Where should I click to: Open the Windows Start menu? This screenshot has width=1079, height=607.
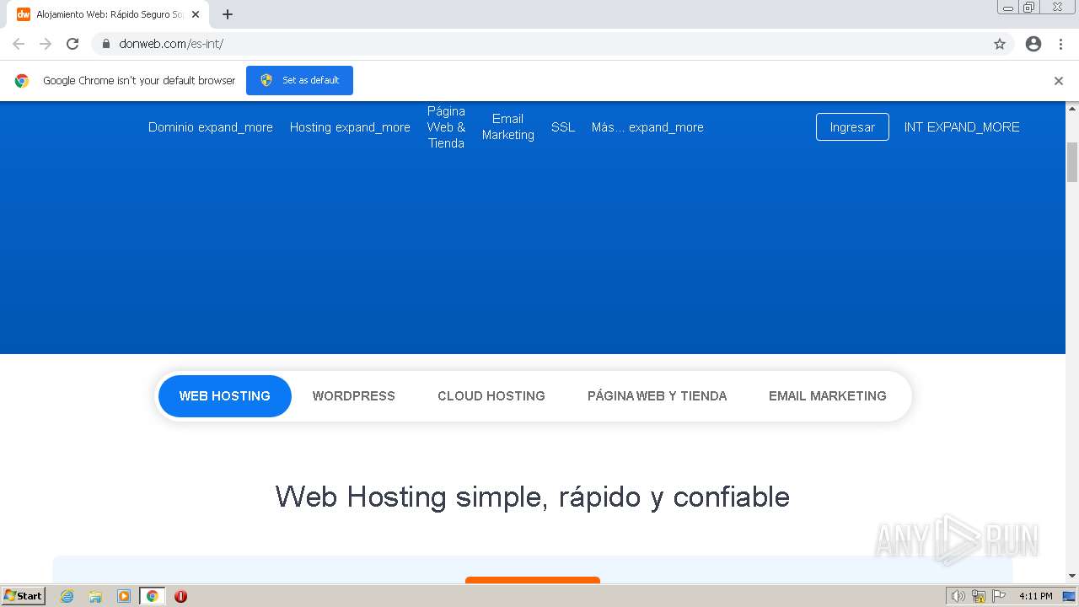pos(23,596)
